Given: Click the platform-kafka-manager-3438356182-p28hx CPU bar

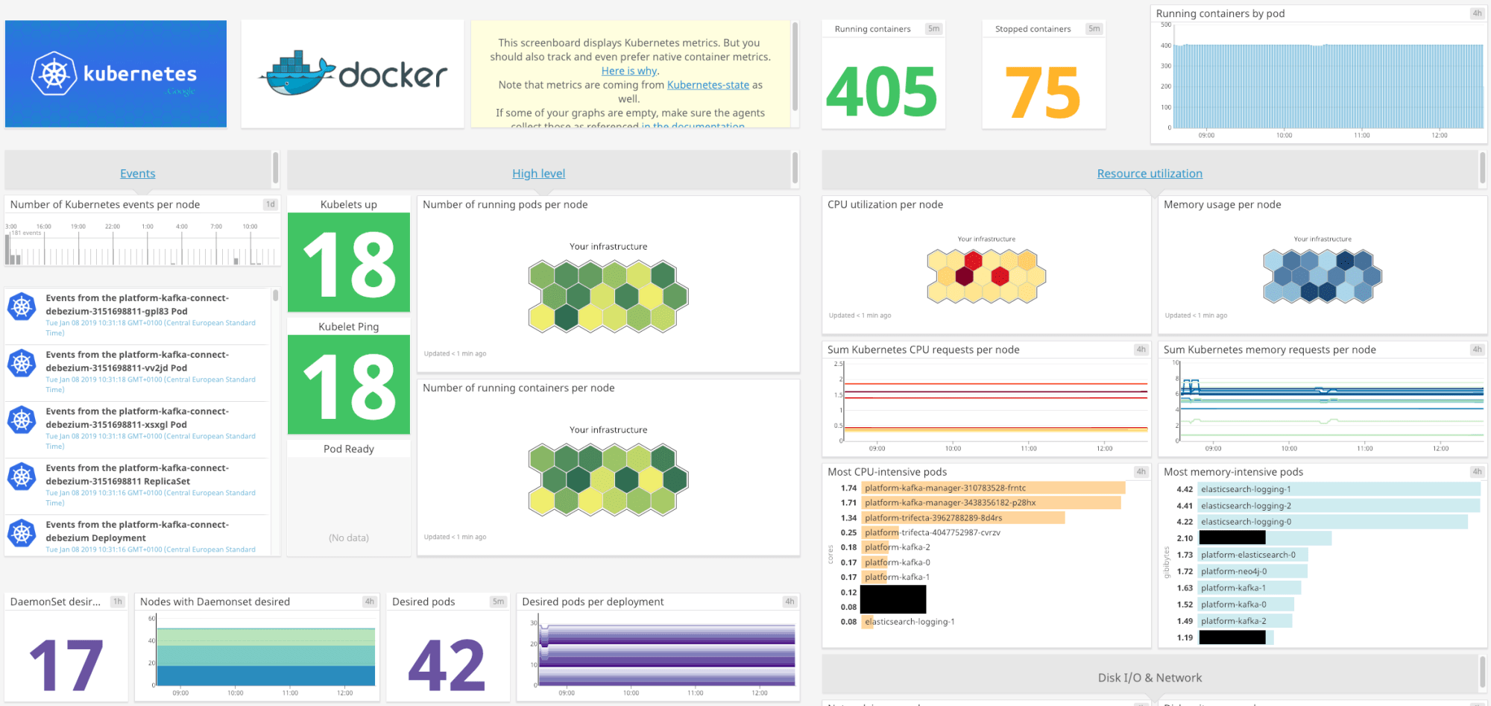Looking at the screenshot, I should tap(991, 502).
